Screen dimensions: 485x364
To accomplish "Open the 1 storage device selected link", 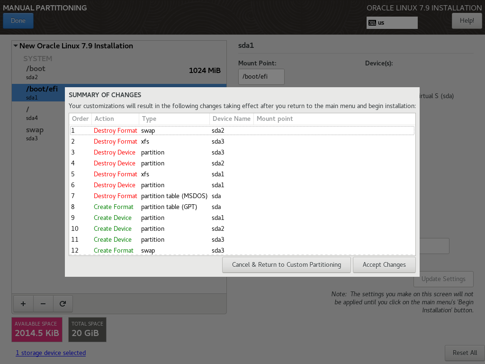I will 51,353.
